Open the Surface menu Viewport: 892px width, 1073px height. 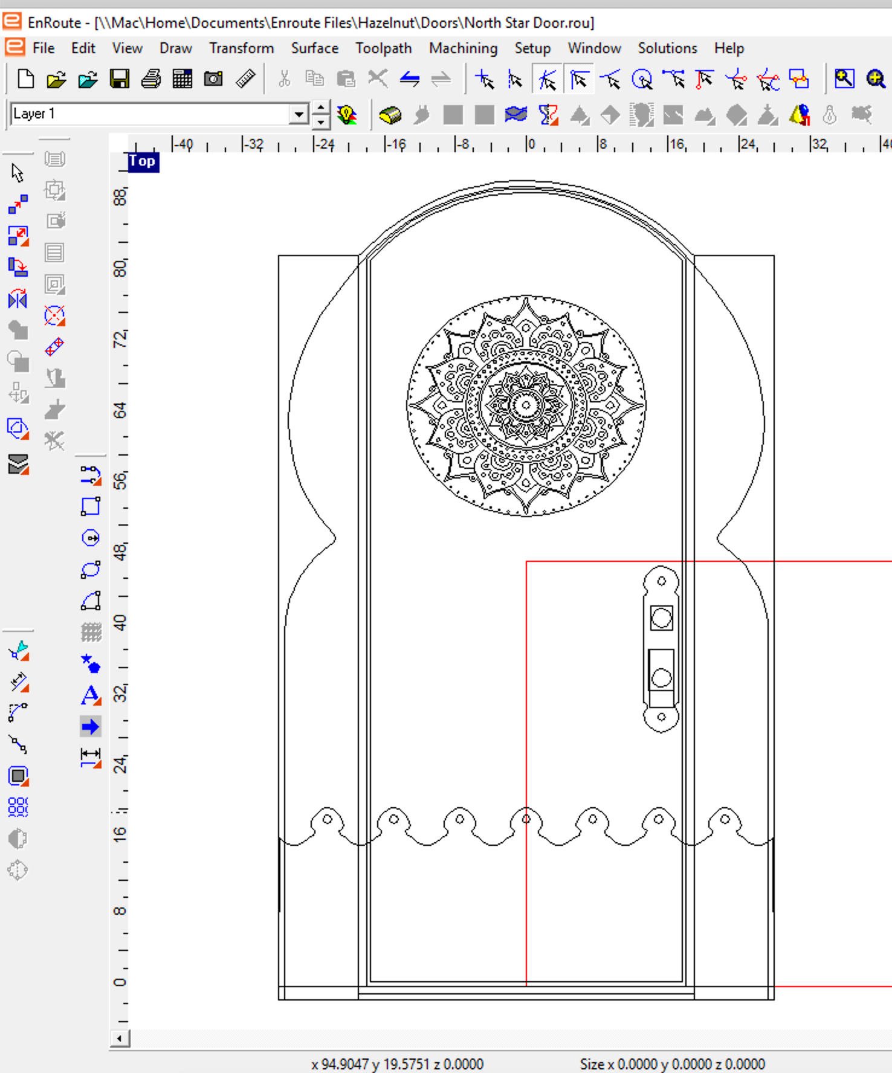(315, 48)
